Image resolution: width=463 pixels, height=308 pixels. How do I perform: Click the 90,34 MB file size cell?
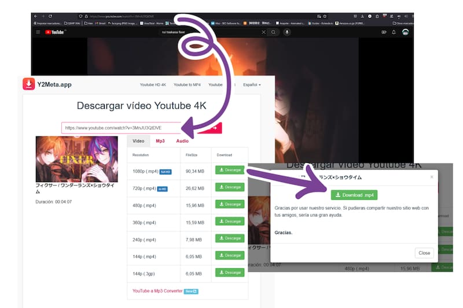[195, 171]
